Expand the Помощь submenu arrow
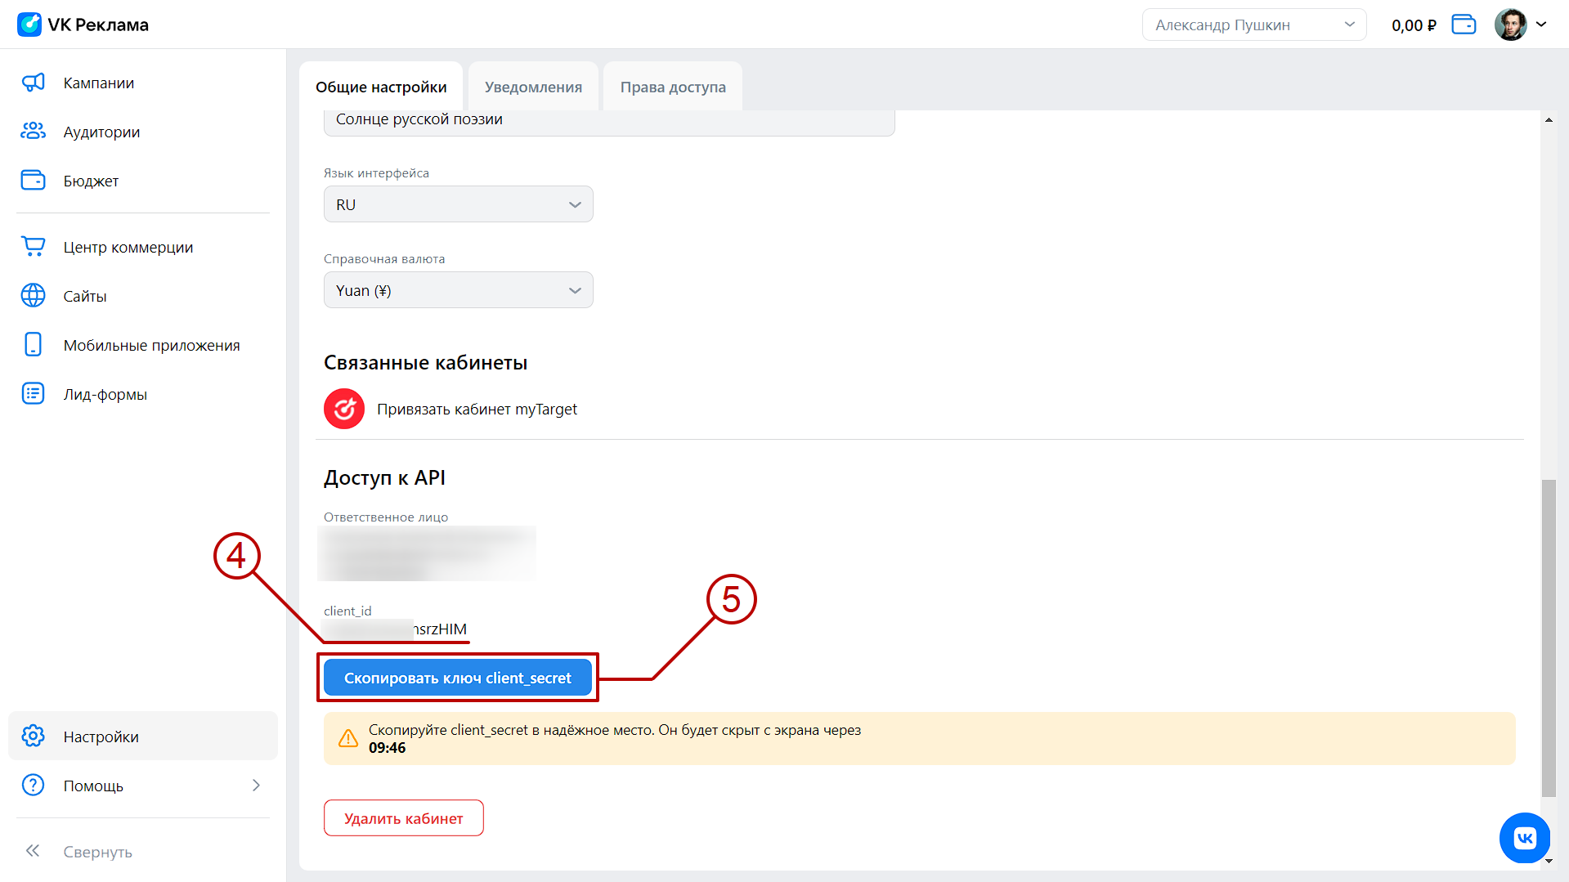Viewport: 1569px width, 882px height. click(256, 786)
